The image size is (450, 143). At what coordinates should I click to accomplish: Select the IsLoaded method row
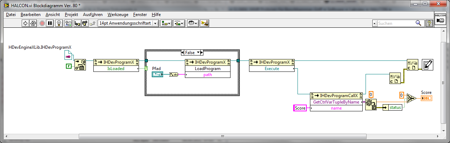click(116, 69)
